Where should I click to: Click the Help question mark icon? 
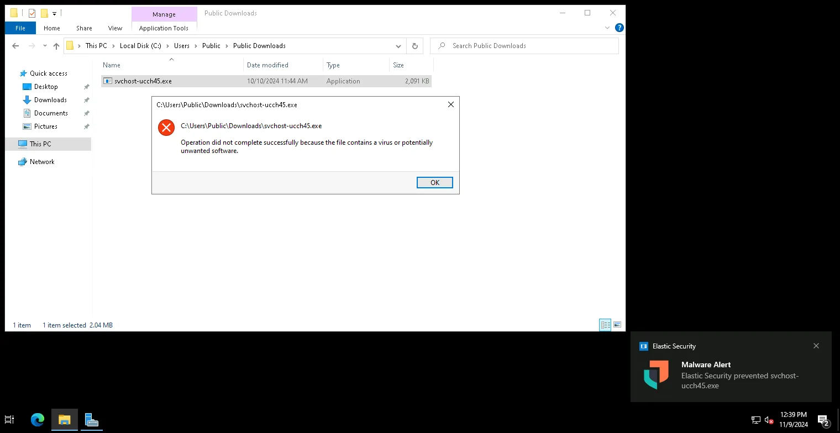619,28
